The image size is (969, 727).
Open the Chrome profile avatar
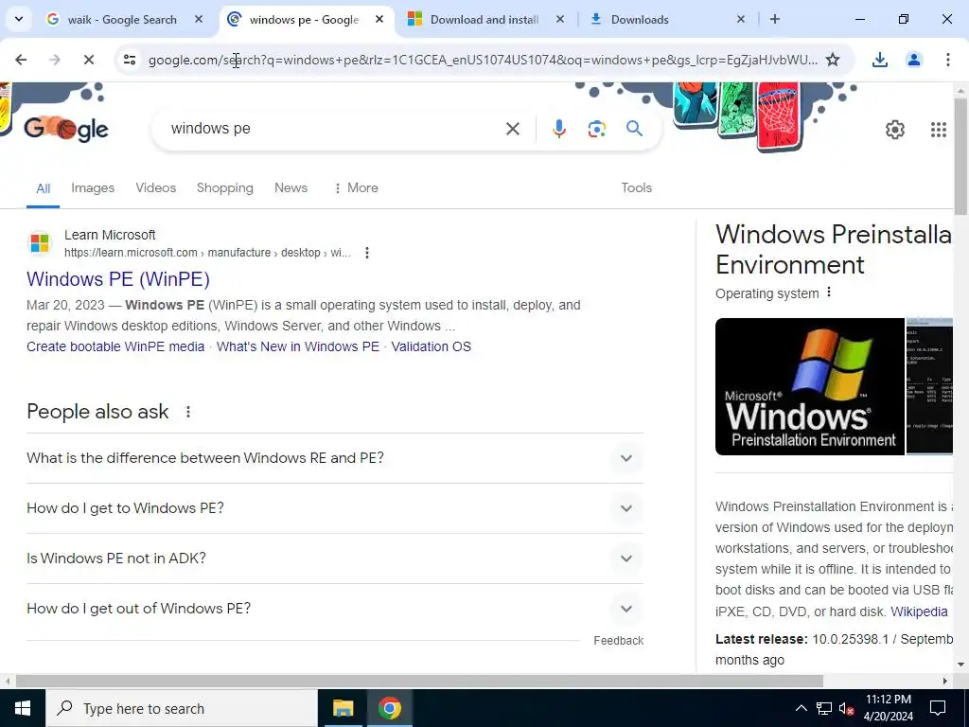913,60
